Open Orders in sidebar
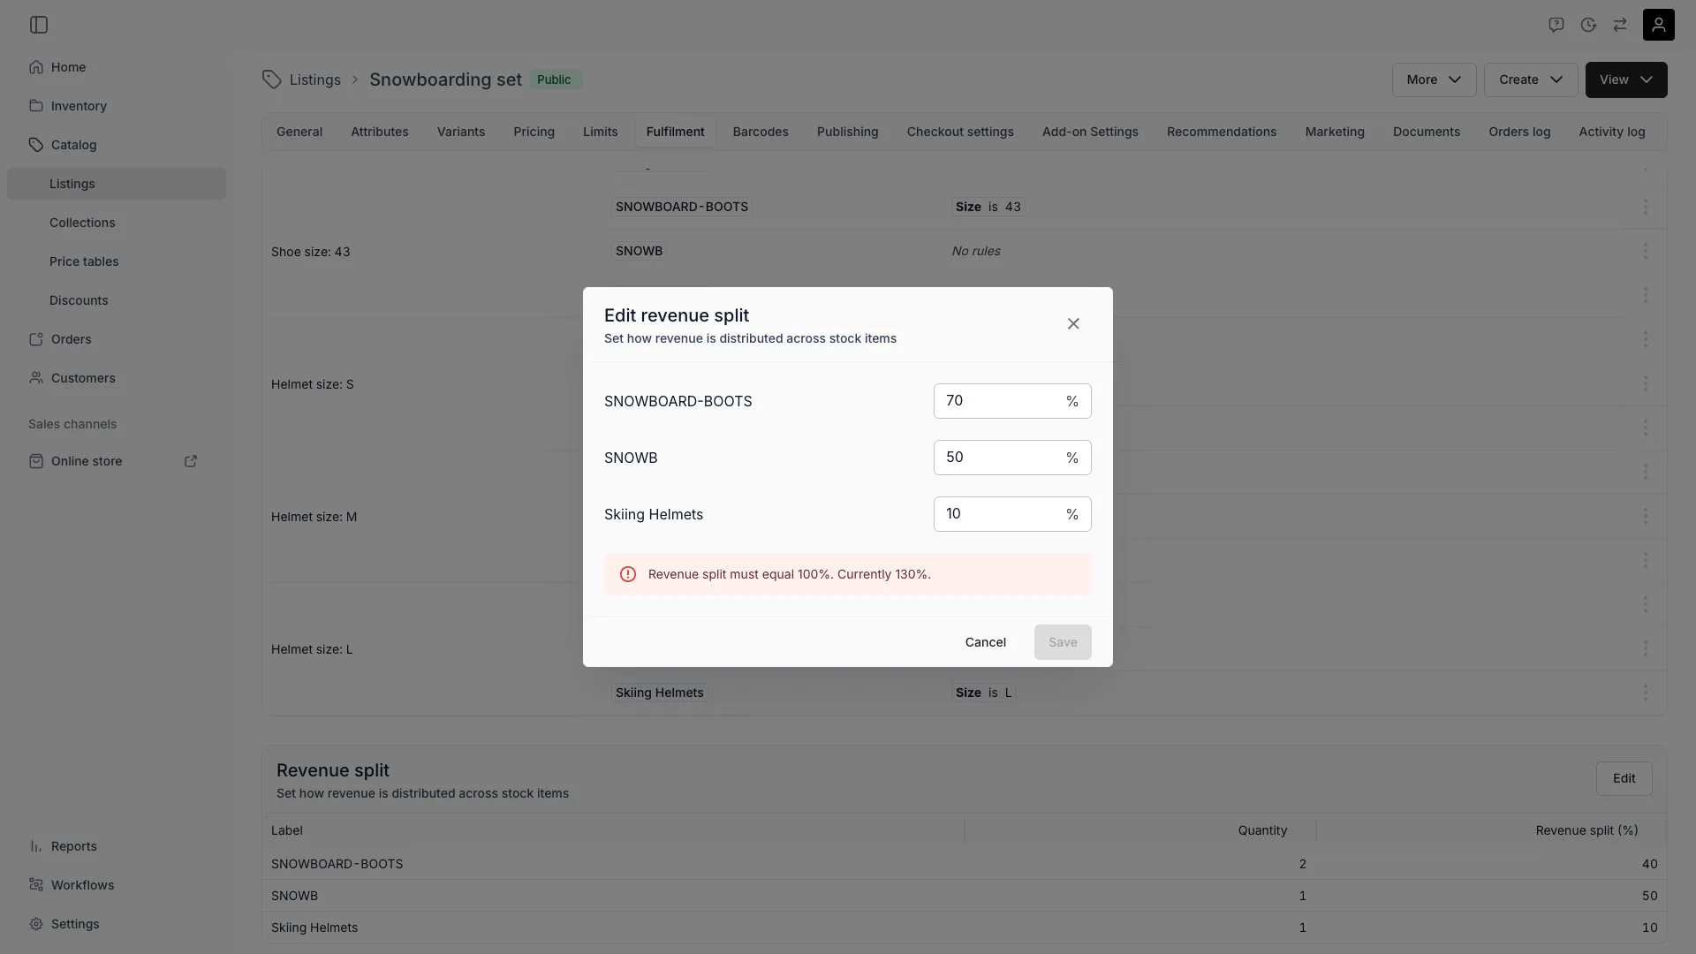1696x954 pixels. (116, 339)
